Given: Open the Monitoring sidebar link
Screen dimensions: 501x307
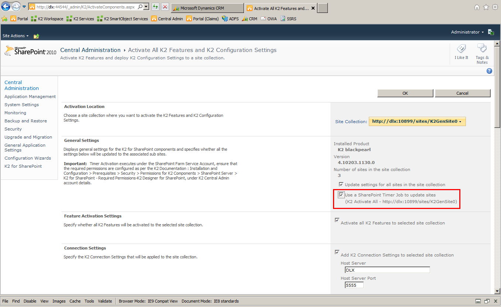Looking at the screenshot, I should [x=15, y=113].
